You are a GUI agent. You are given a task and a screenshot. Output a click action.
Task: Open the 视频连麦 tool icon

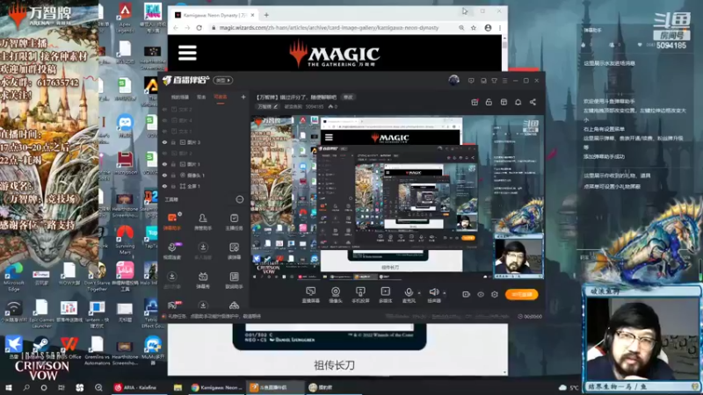tap(172, 251)
